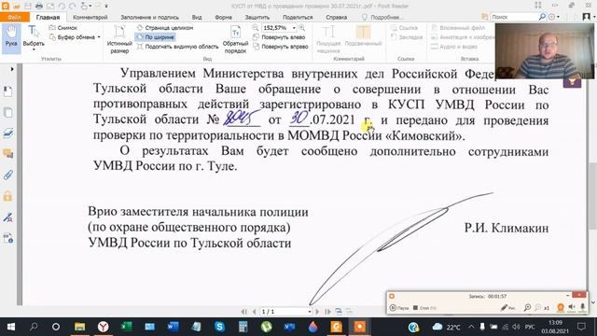This screenshot has width=597, height=336.
Task: Click the recorder zoom magnifier
Action: click(x=527, y=307)
